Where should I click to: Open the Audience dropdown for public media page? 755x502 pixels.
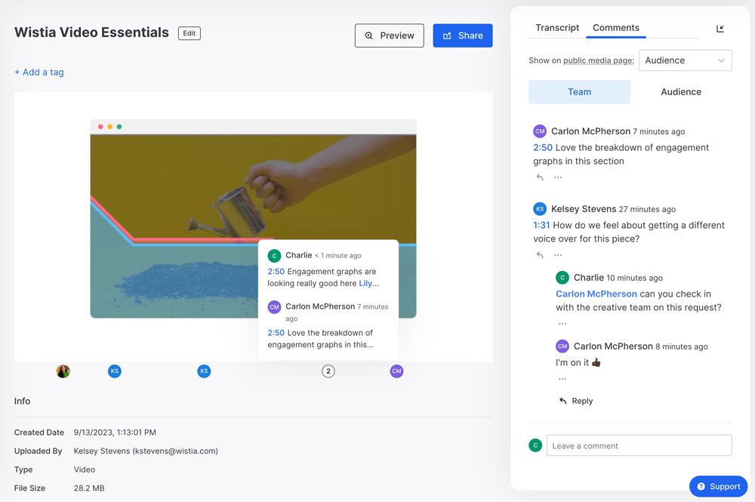(x=686, y=60)
